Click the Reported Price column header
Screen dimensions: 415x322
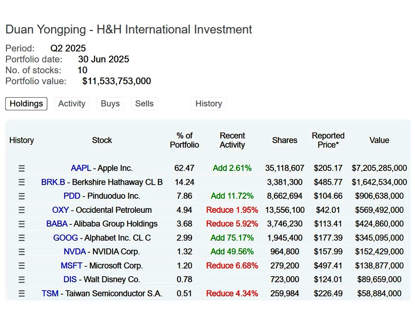pos(328,140)
